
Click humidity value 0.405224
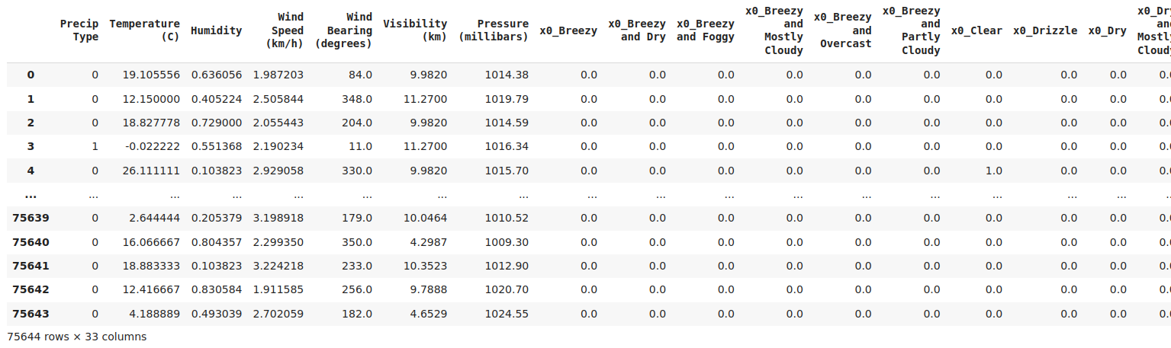(216, 99)
